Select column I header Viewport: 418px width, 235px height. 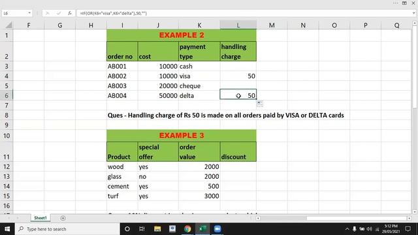(x=122, y=25)
